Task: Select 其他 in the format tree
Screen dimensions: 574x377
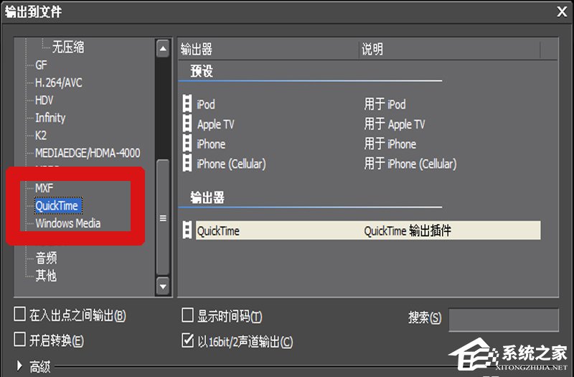Action: (x=46, y=275)
